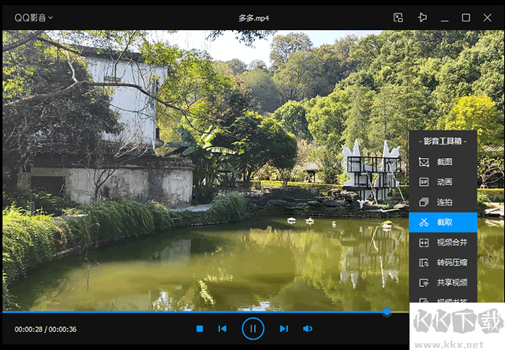
Task: Skip to the next video
Action: 283,329
